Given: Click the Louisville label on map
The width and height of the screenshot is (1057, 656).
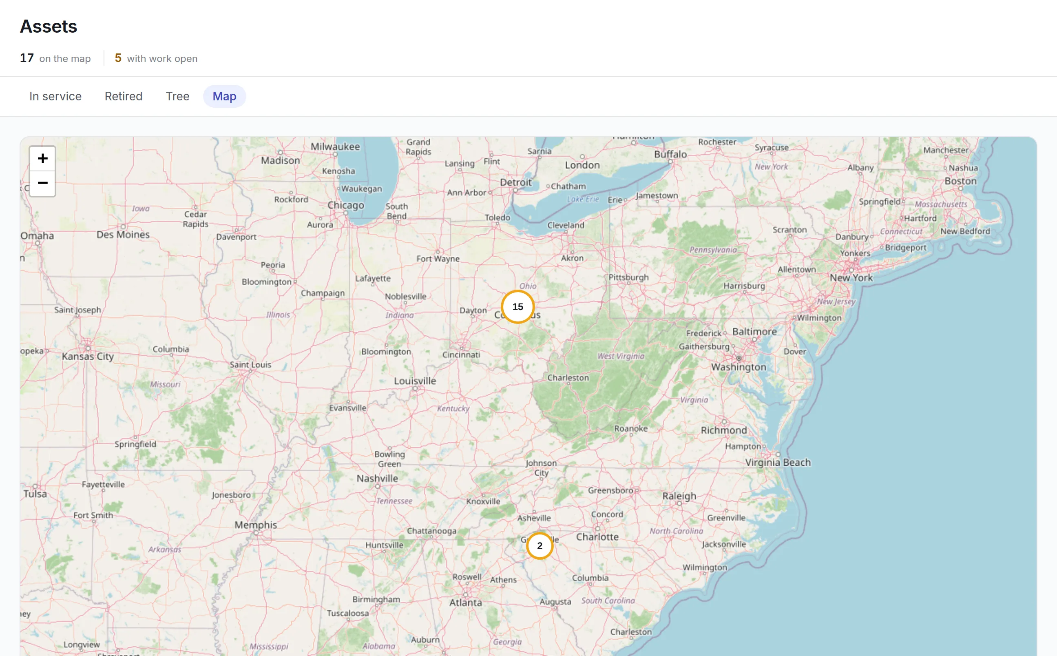Looking at the screenshot, I should pos(415,381).
